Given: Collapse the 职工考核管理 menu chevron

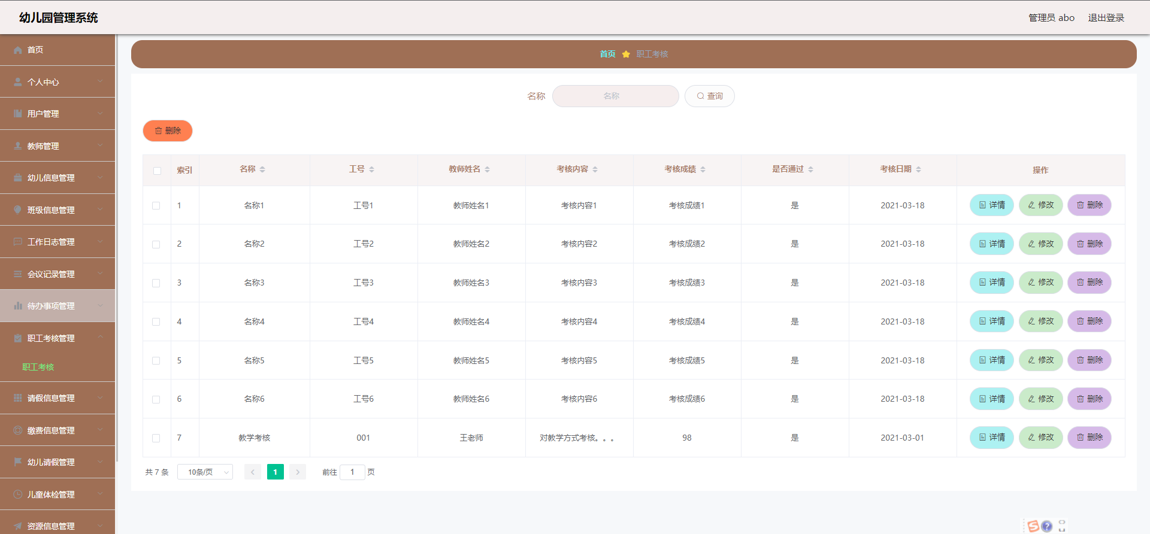Looking at the screenshot, I should point(100,338).
